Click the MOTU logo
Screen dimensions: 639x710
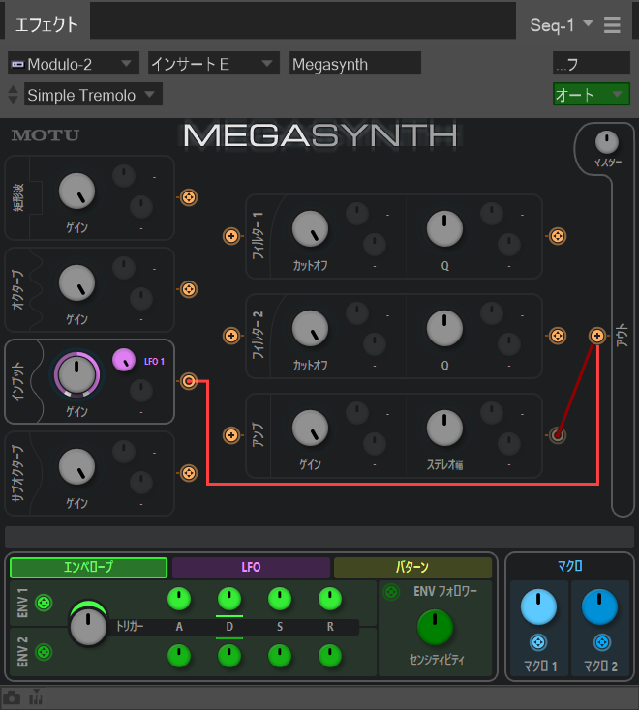[46, 134]
